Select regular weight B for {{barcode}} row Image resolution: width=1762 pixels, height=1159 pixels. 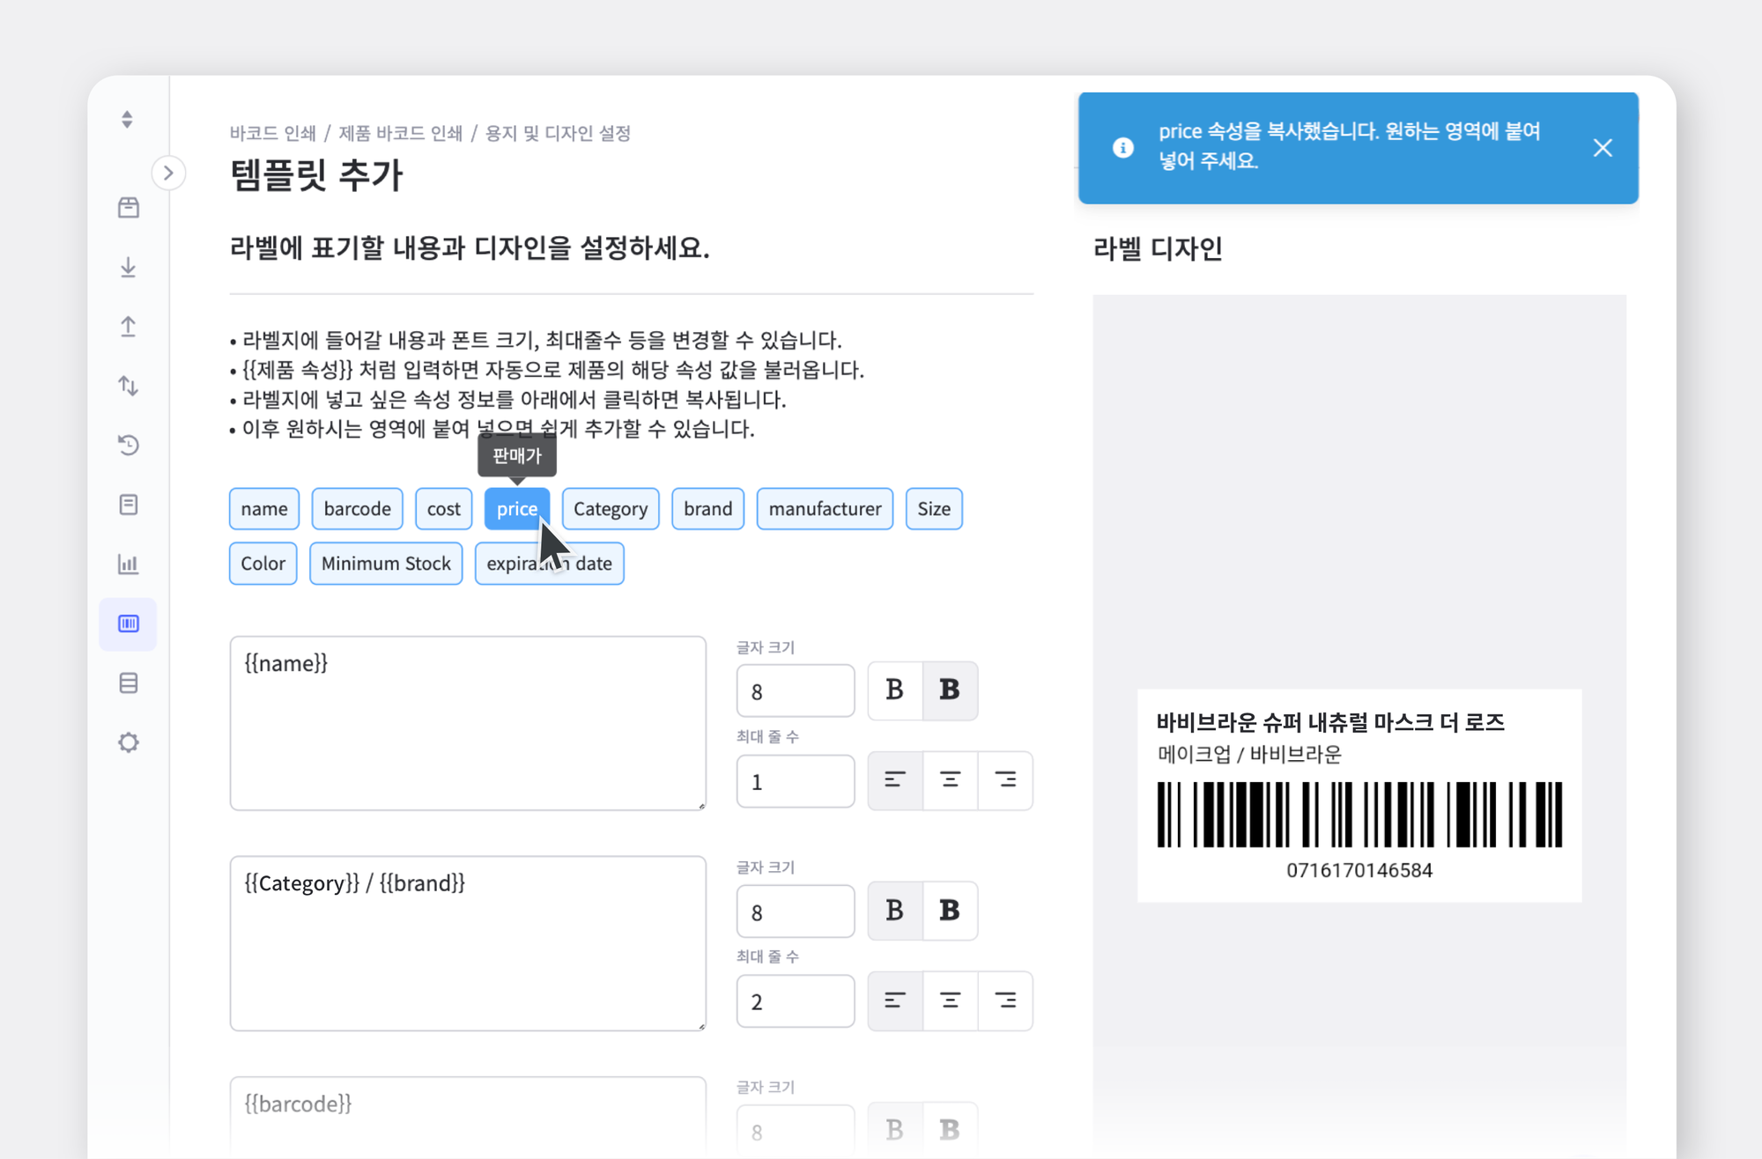(x=894, y=1129)
